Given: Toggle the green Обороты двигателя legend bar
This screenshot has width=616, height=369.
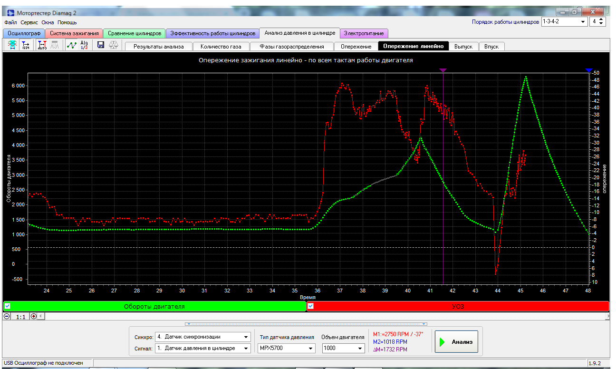Looking at the screenshot, I should pos(154,306).
